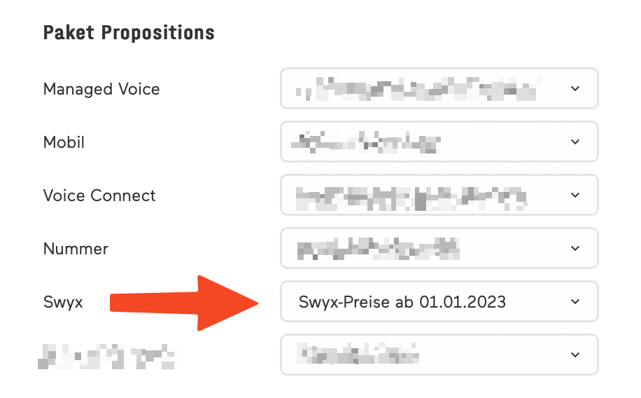Click the Paket Propositions heading

tap(129, 33)
